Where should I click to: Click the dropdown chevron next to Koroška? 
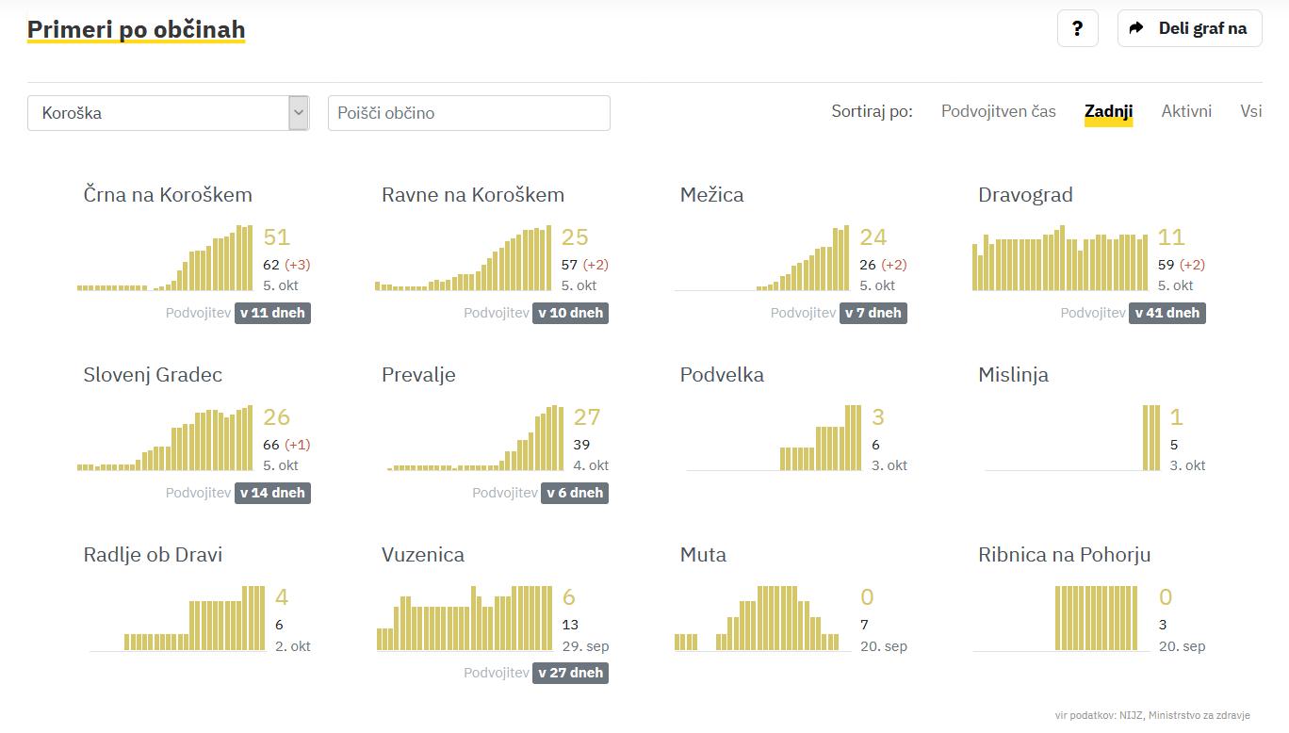[299, 113]
